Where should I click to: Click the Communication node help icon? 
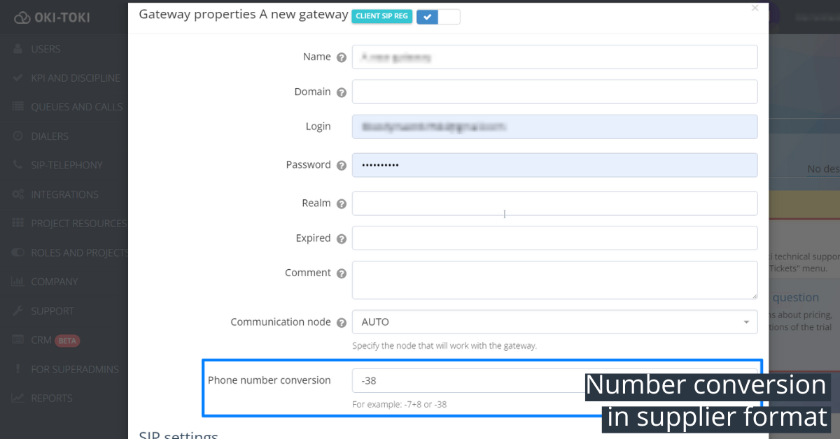coord(342,323)
